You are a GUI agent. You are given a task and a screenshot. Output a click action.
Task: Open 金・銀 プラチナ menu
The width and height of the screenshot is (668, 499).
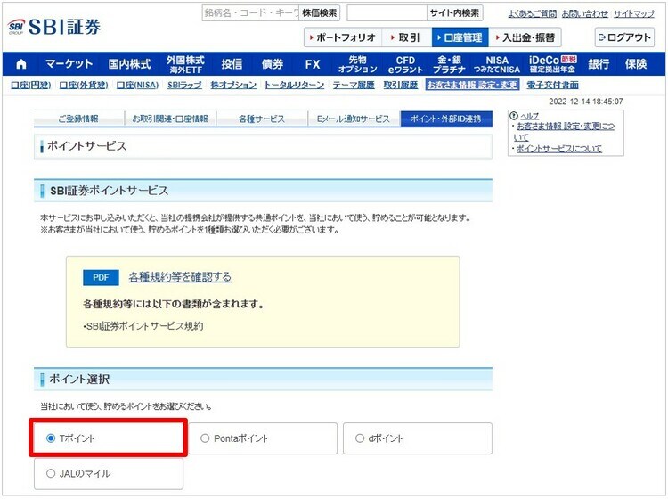[450, 64]
